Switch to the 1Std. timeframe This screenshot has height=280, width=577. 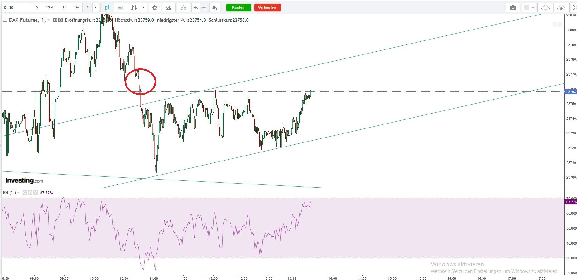pos(50,7)
